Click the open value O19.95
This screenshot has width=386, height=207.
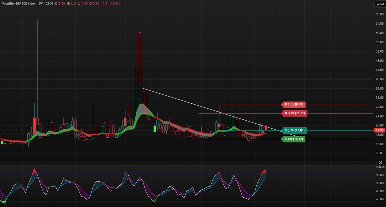(60, 4)
